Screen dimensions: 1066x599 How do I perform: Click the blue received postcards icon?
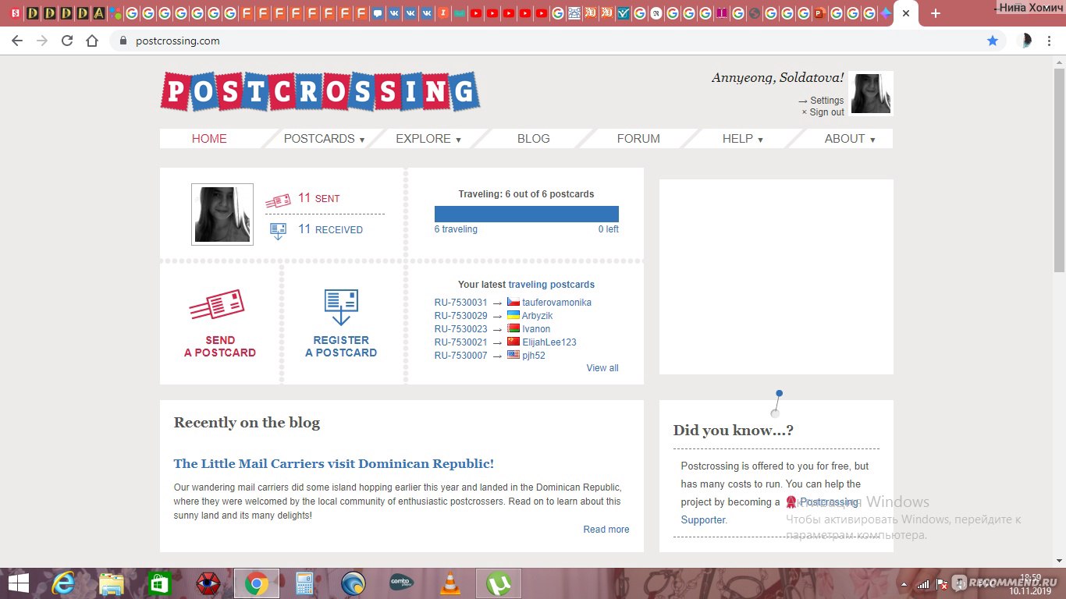tap(278, 231)
